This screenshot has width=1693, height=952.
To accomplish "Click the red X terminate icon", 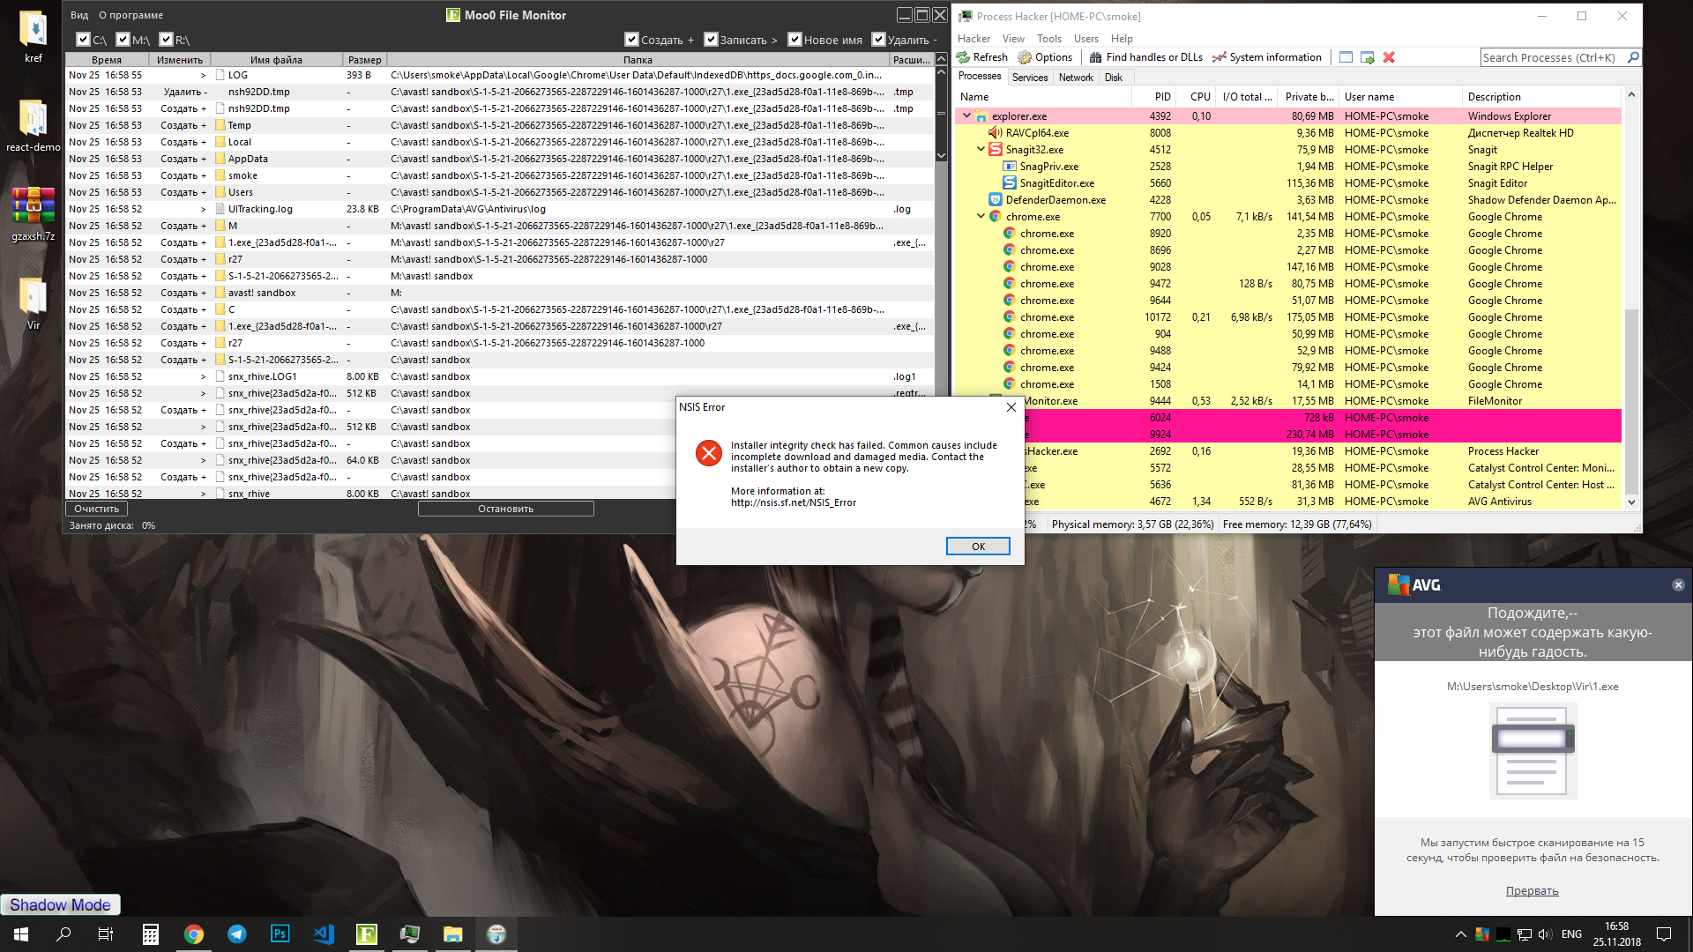I will [1389, 57].
